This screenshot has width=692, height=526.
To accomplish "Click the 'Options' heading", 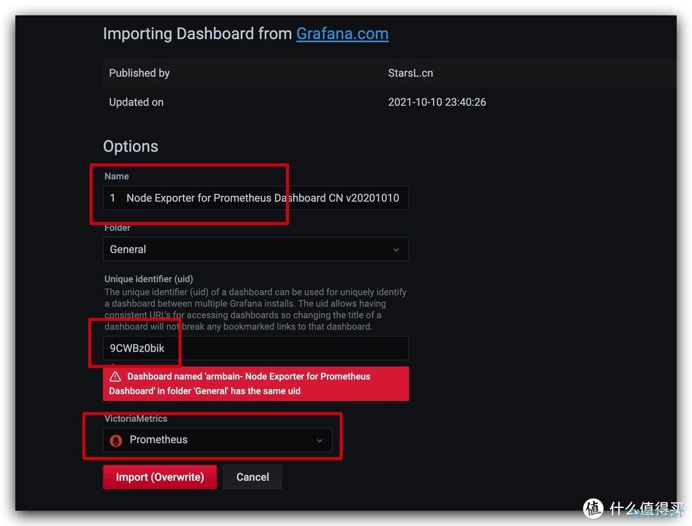I will [x=131, y=147].
